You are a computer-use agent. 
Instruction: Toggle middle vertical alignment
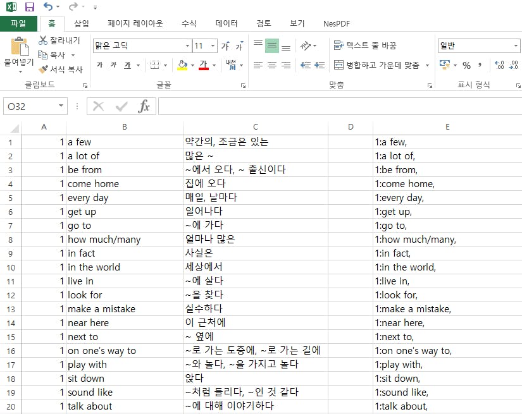point(272,46)
